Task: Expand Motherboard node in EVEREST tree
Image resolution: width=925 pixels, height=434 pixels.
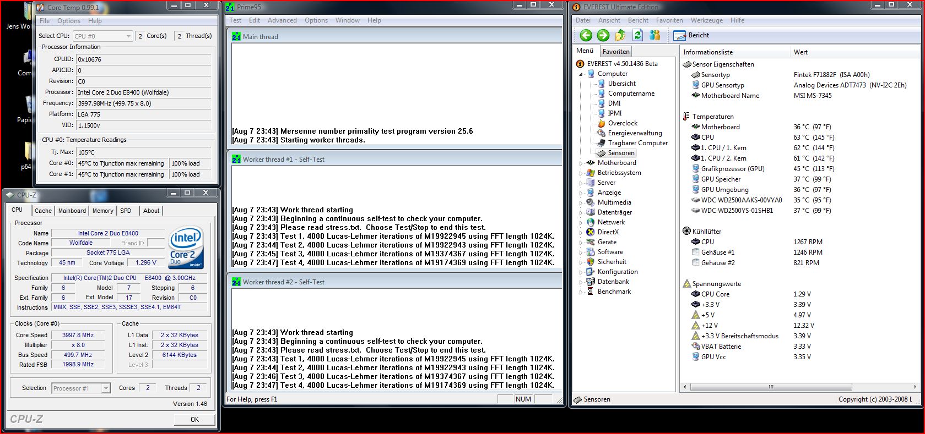Action: pyautogui.click(x=581, y=163)
